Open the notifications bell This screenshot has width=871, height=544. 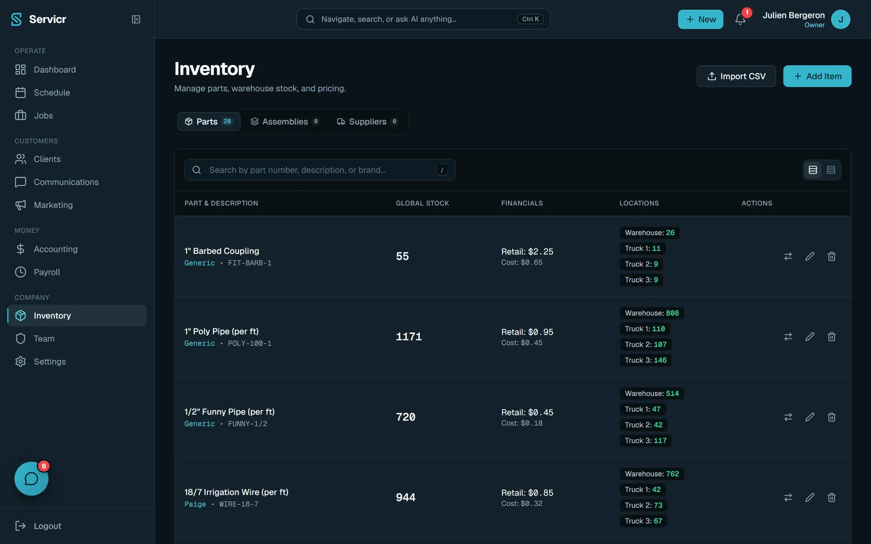click(740, 19)
